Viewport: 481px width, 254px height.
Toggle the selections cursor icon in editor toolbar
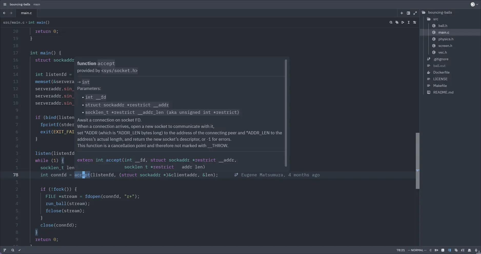[x=409, y=22]
